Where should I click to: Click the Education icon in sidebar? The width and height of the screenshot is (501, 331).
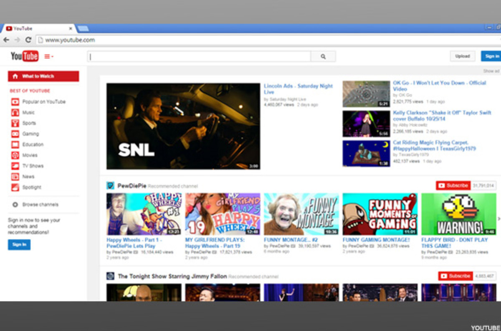pyautogui.click(x=15, y=145)
